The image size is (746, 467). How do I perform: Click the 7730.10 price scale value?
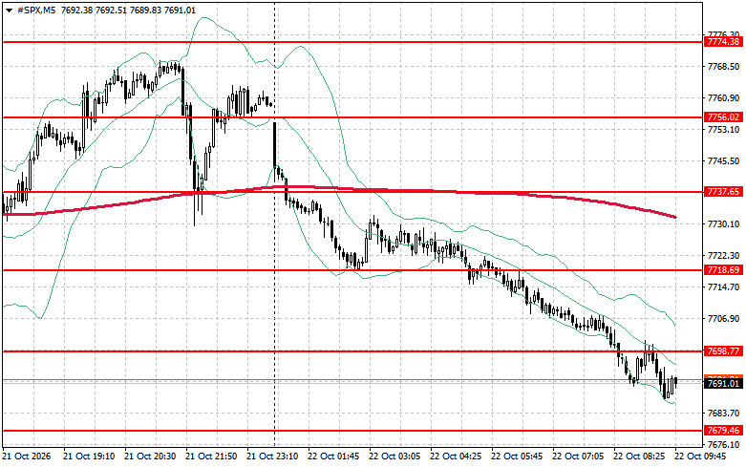click(724, 224)
